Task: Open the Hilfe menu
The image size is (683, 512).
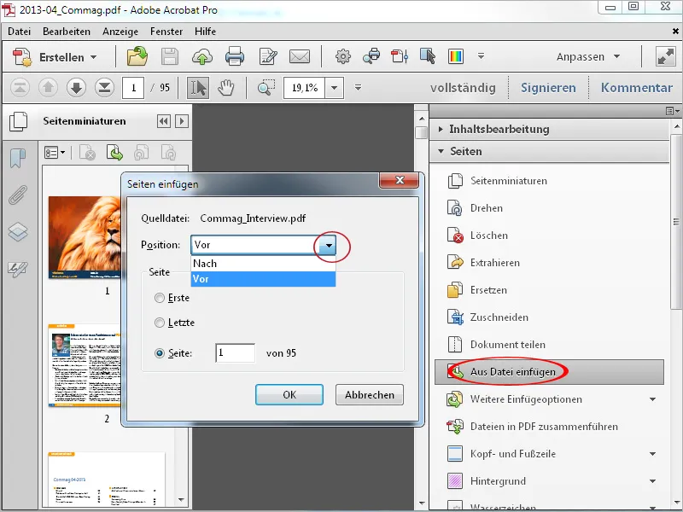Action: (x=205, y=32)
